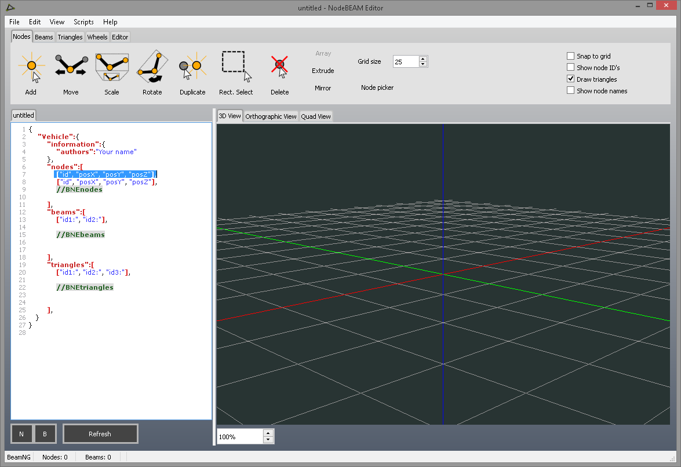The height and width of the screenshot is (467, 681).
Task: Click the //BNEtriangles comment line
Action: [x=85, y=287]
